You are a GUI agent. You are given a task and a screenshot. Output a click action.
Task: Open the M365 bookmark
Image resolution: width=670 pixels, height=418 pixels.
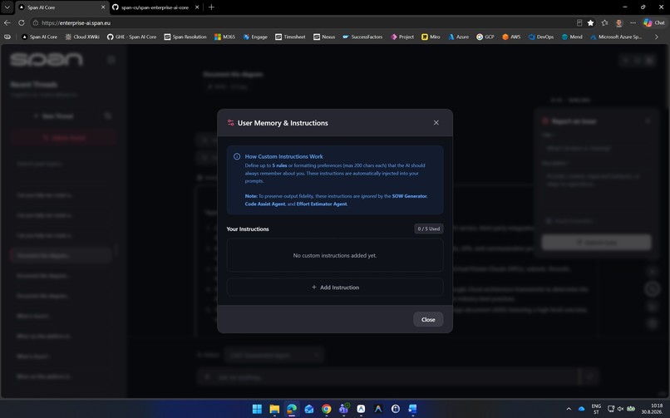(x=224, y=37)
